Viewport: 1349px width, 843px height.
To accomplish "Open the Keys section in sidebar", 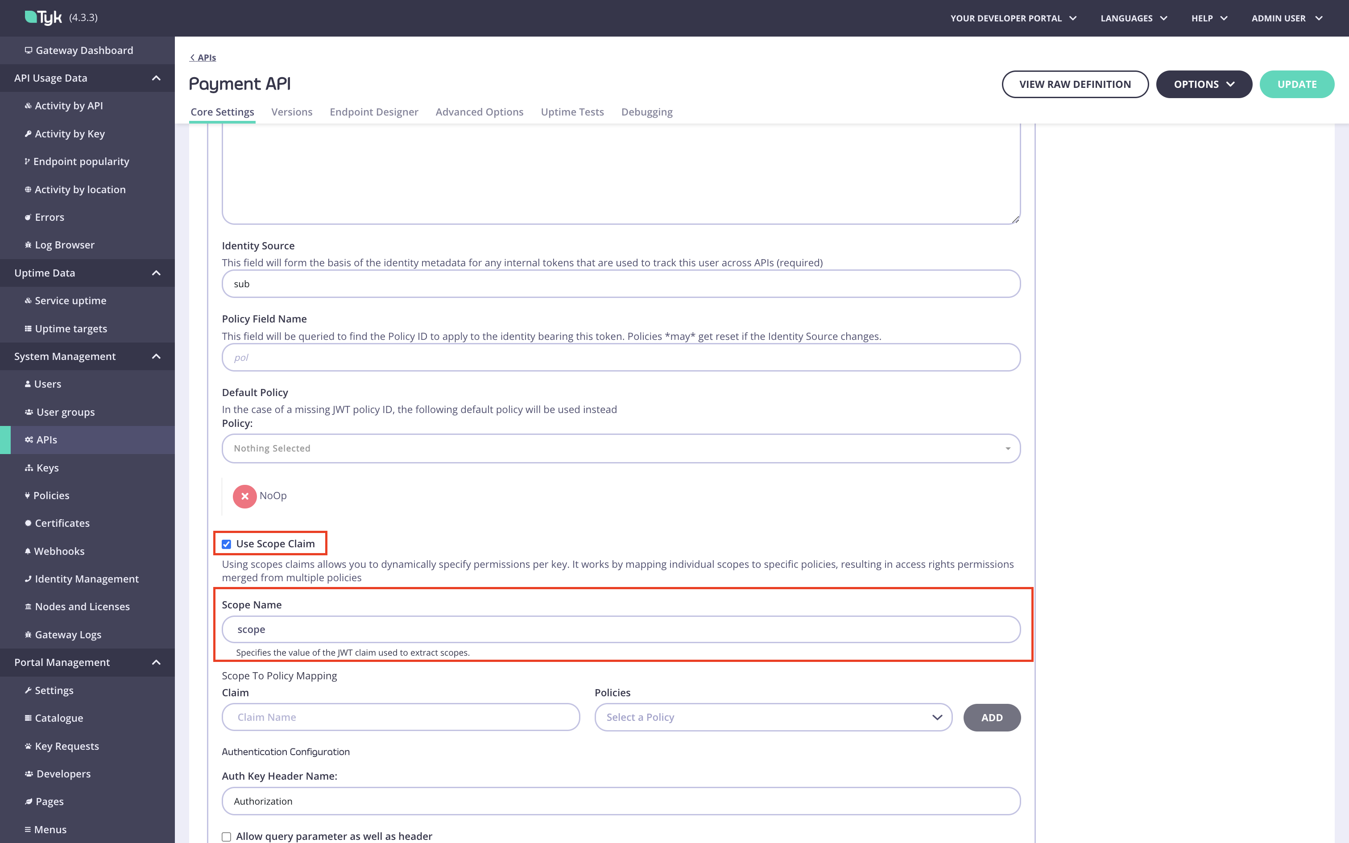I will tap(46, 467).
